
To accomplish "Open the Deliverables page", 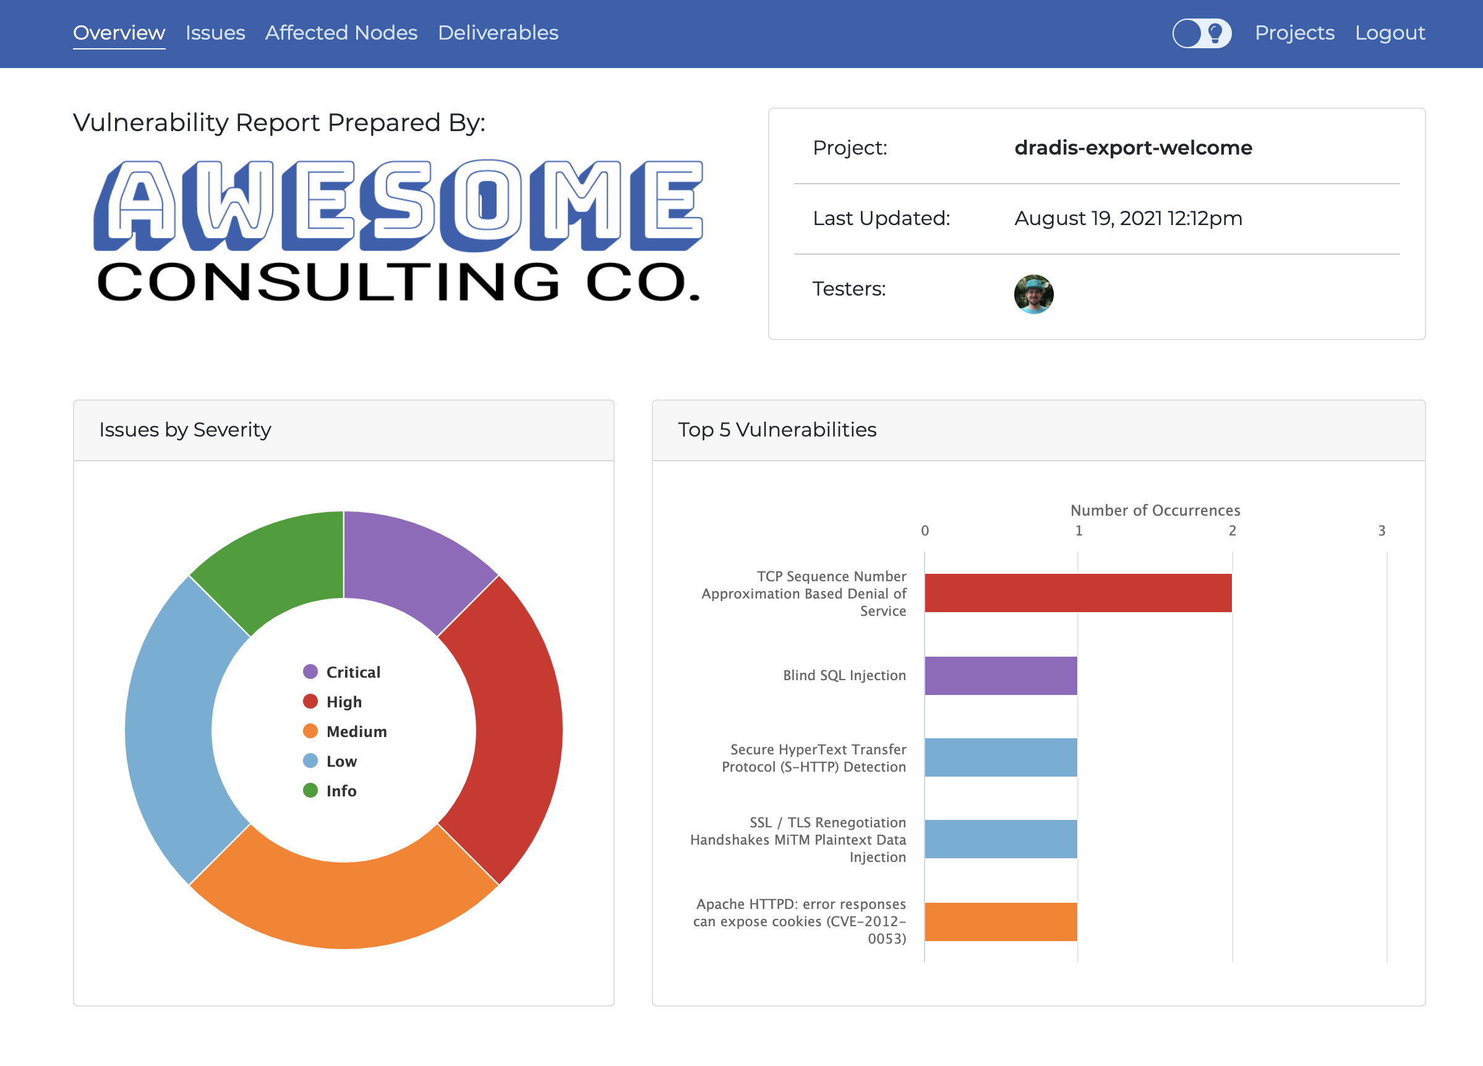I will [498, 33].
